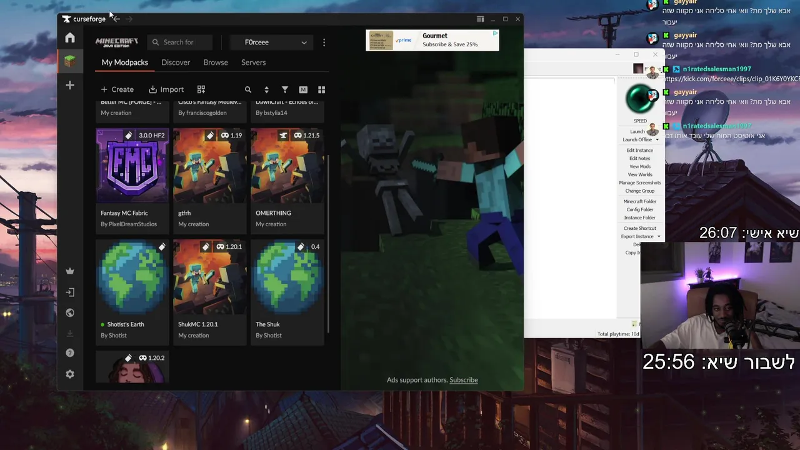The height and width of the screenshot is (450, 800).
Task: Click Create Shortcut in launcher window
Action: point(640,228)
